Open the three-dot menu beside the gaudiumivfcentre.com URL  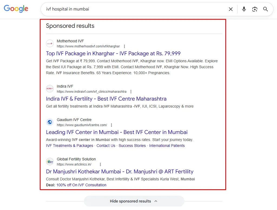click(x=111, y=125)
